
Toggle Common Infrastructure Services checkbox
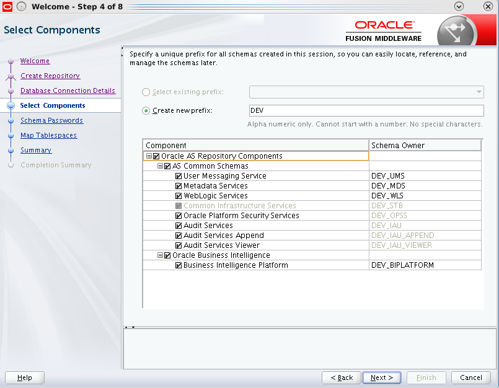(179, 206)
